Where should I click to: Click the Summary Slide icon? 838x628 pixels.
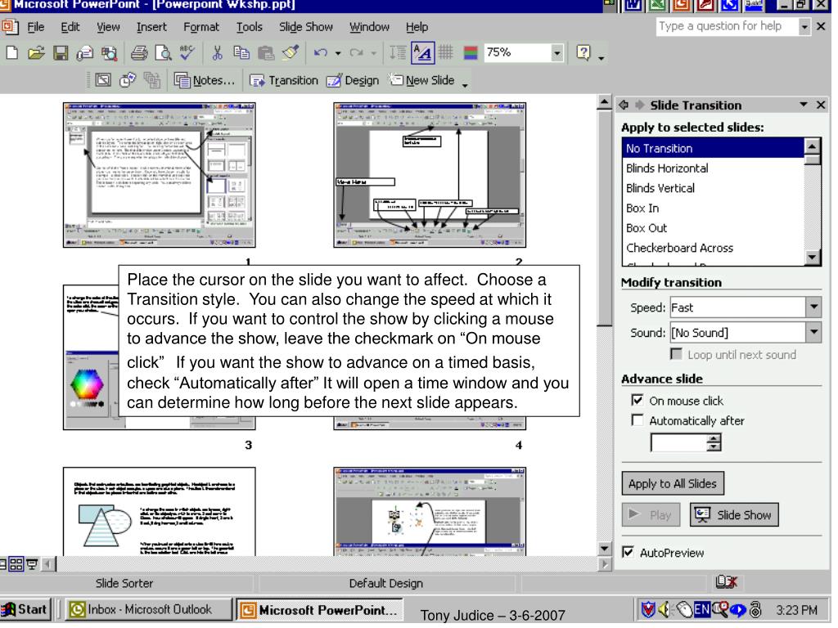[x=152, y=80]
